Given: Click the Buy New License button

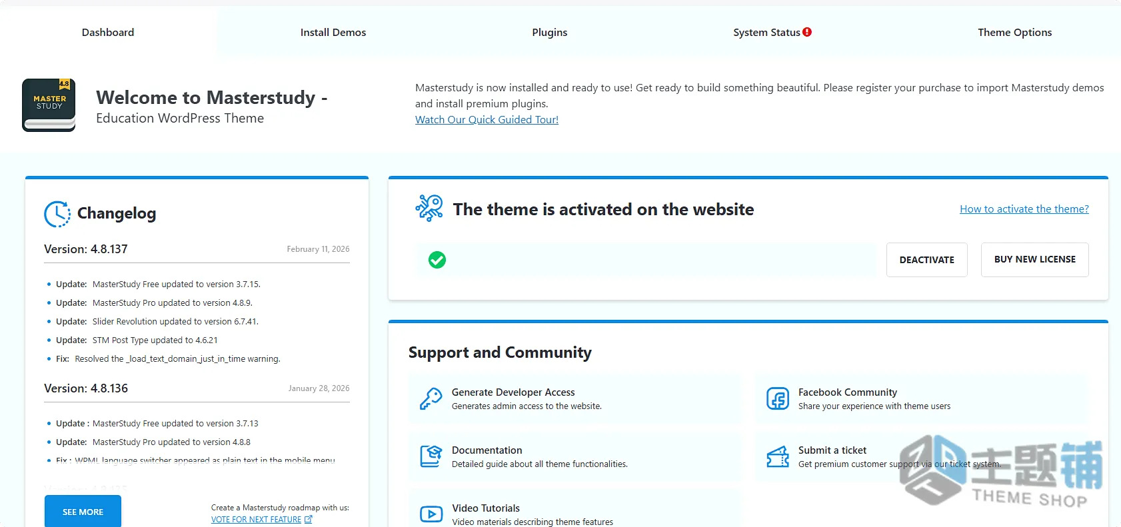Looking at the screenshot, I should coord(1035,260).
